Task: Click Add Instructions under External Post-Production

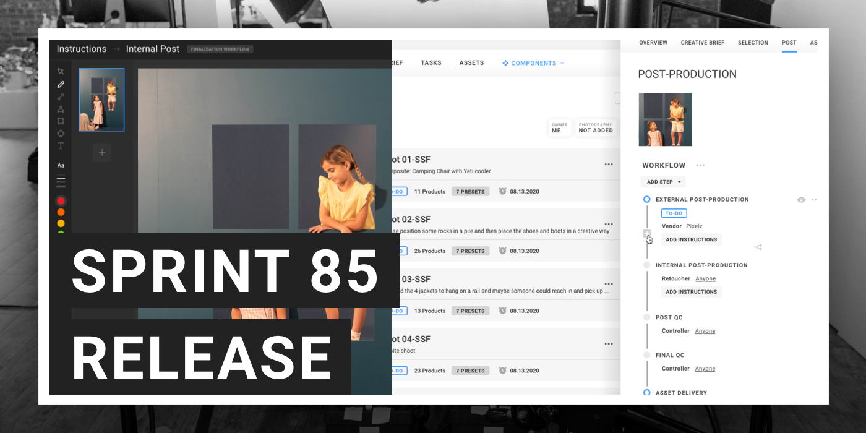Action: [692, 239]
